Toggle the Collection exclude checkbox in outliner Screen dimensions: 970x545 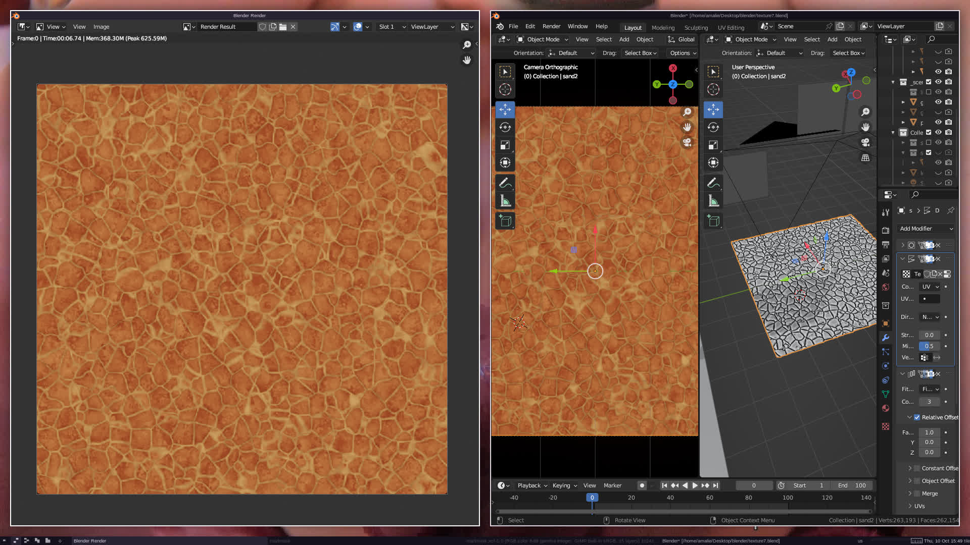(x=929, y=132)
